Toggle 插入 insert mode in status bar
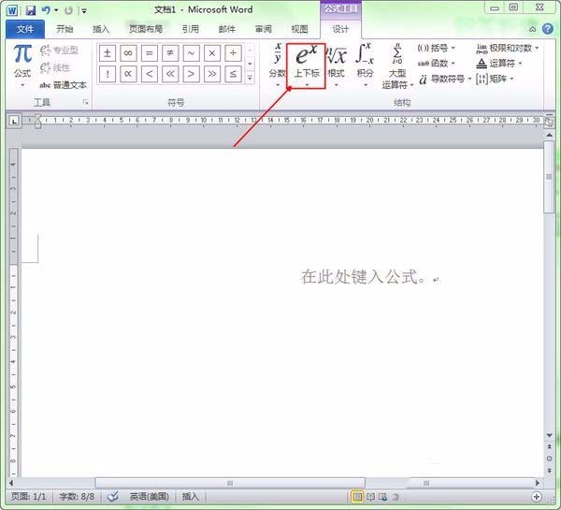561x510 pixels. pyautogui.click(x=190, y=496)
